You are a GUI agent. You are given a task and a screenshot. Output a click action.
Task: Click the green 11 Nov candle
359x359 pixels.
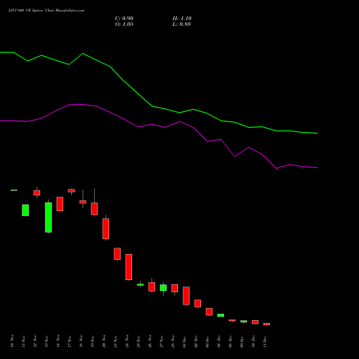pyautogui.click(x=25, y=210)
